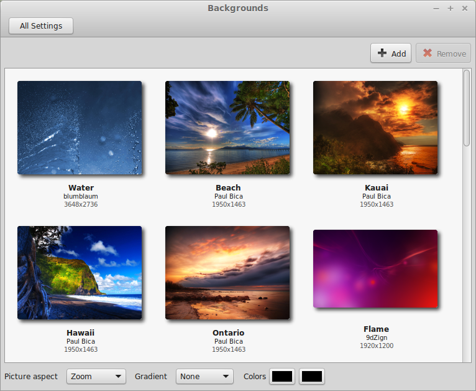Viewport: 476px width, 391px height.
Task: Select the Water wallpaper thumbnail
Action: pos(80,128)
